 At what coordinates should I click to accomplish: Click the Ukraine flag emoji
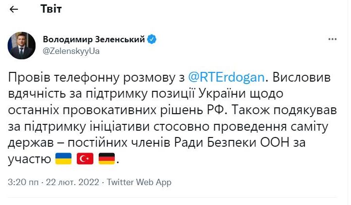pos(63,158)
